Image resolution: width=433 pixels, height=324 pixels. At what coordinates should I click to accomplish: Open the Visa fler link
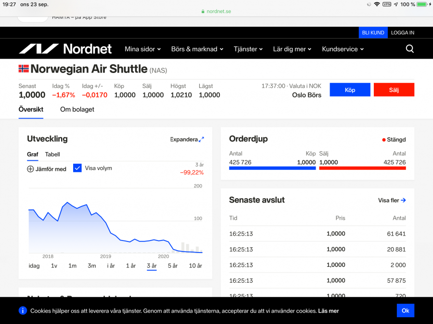coord(392,201)
